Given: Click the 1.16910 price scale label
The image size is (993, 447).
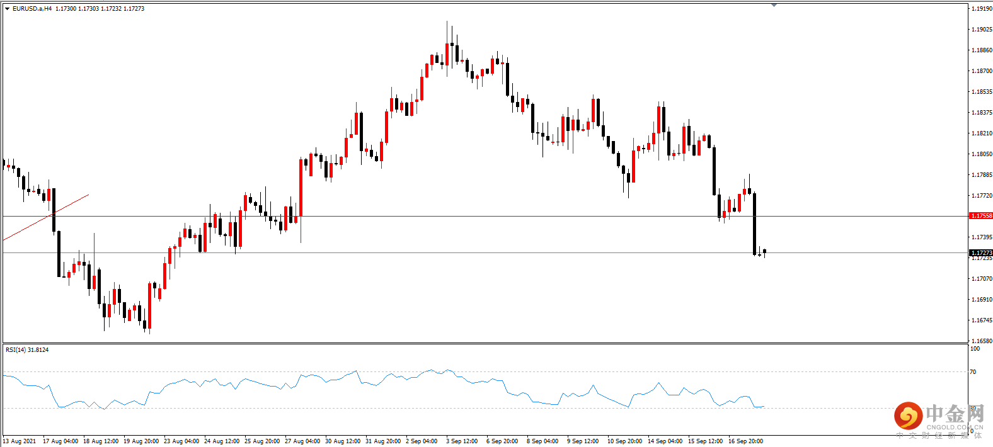Looking at the screenshot, I should tap(982, 300).
